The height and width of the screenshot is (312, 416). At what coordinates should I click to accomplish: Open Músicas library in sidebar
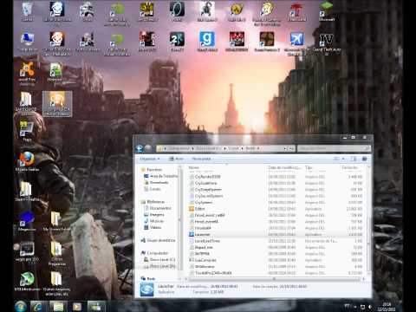154,221
